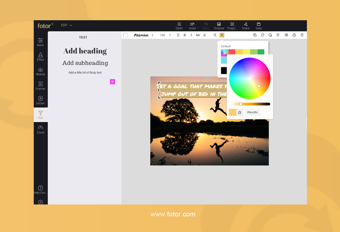Viewport: 340px width, 232px height.
Task: Toggle underline formatting
Action: [204, 35]
